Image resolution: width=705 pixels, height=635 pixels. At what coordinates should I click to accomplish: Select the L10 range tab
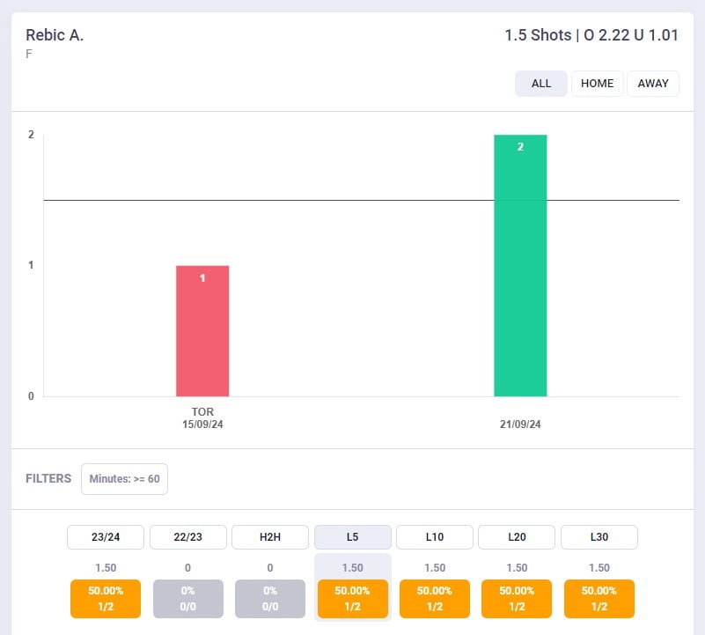pyautogui.click(x=435, y=537)
